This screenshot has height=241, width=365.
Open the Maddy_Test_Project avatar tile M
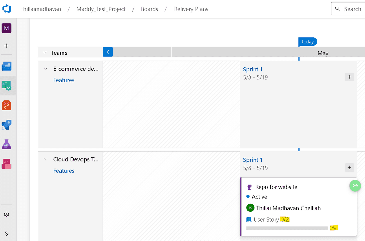click(x=6, y=28)
